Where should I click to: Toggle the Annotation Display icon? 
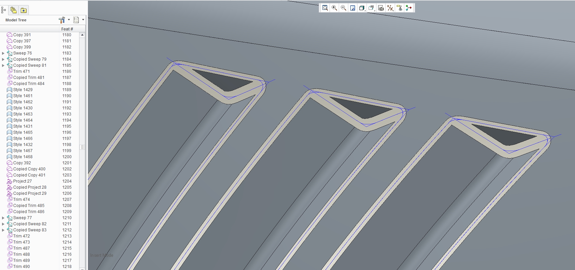[400, 8]
